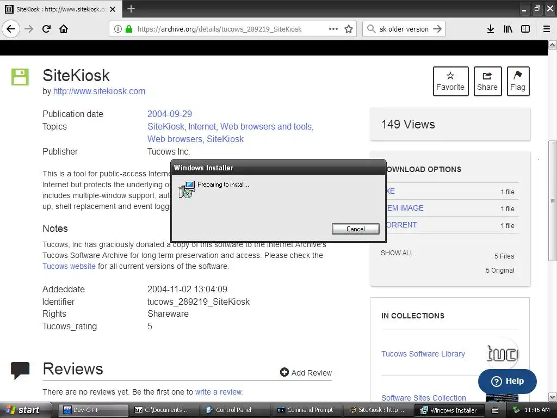This screenshot has width=557, height=418.
Task: Click the Favorite star button
Action: (450, 82)
